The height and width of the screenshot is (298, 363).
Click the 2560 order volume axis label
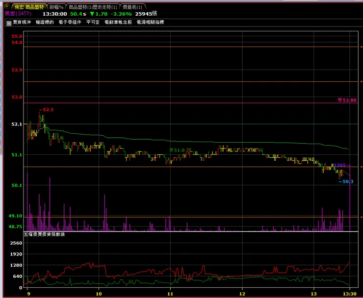click(x=16, y=243)
